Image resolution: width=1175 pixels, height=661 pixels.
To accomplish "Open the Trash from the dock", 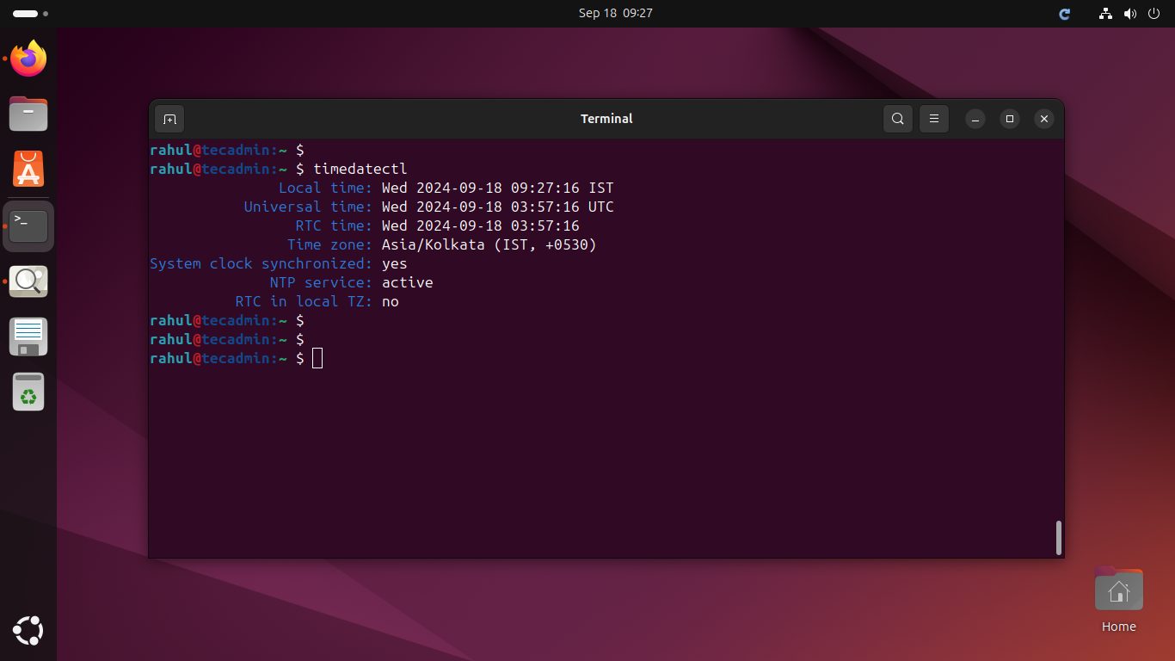I will click(x=28, y=392).
